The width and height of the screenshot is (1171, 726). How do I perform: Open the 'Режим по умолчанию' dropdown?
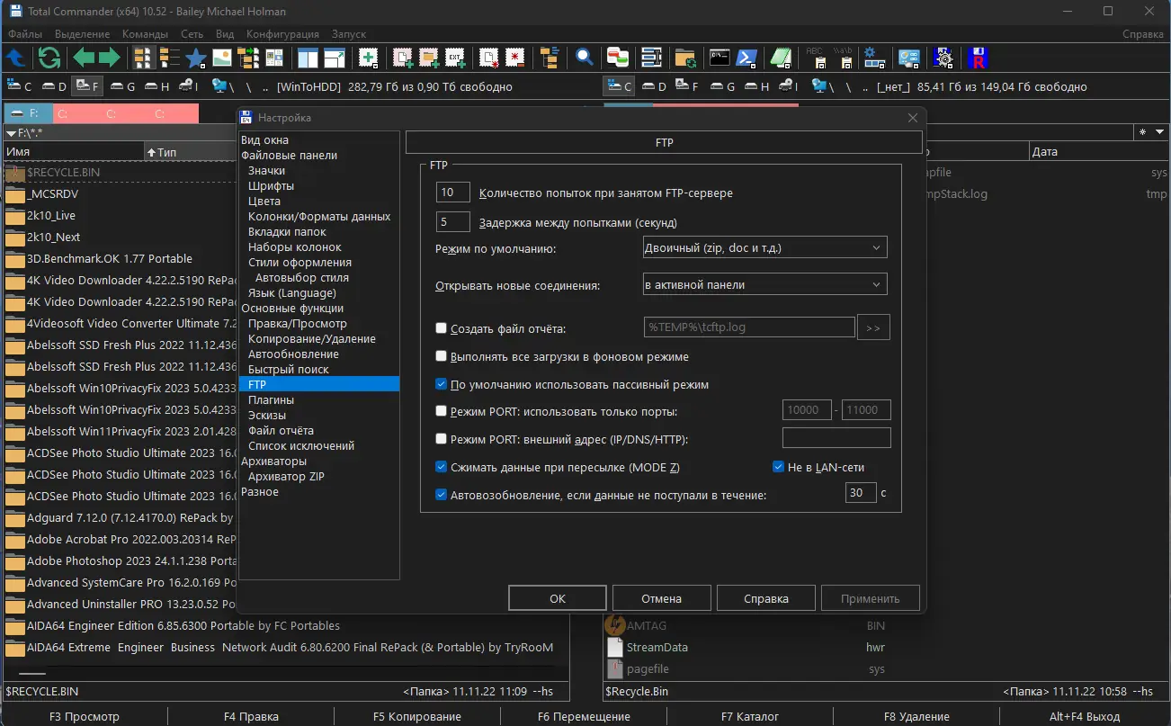tap(764, 247)
